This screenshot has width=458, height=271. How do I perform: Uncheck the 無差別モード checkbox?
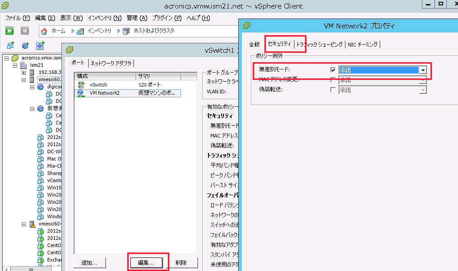click(x=333, y=70)
